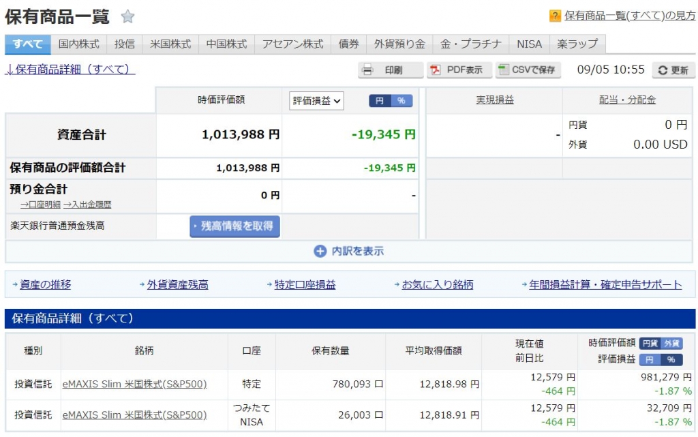Open the NISA tab
This screenshot has height=437, width=698.
(529, 44)
